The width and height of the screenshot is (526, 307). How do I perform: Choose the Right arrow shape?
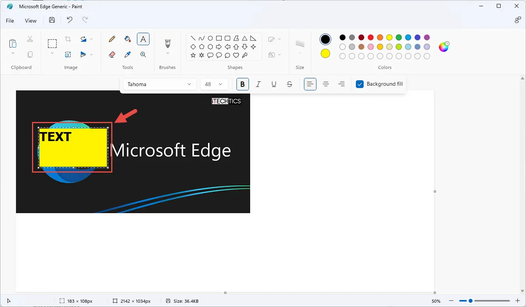pos(219,47)
